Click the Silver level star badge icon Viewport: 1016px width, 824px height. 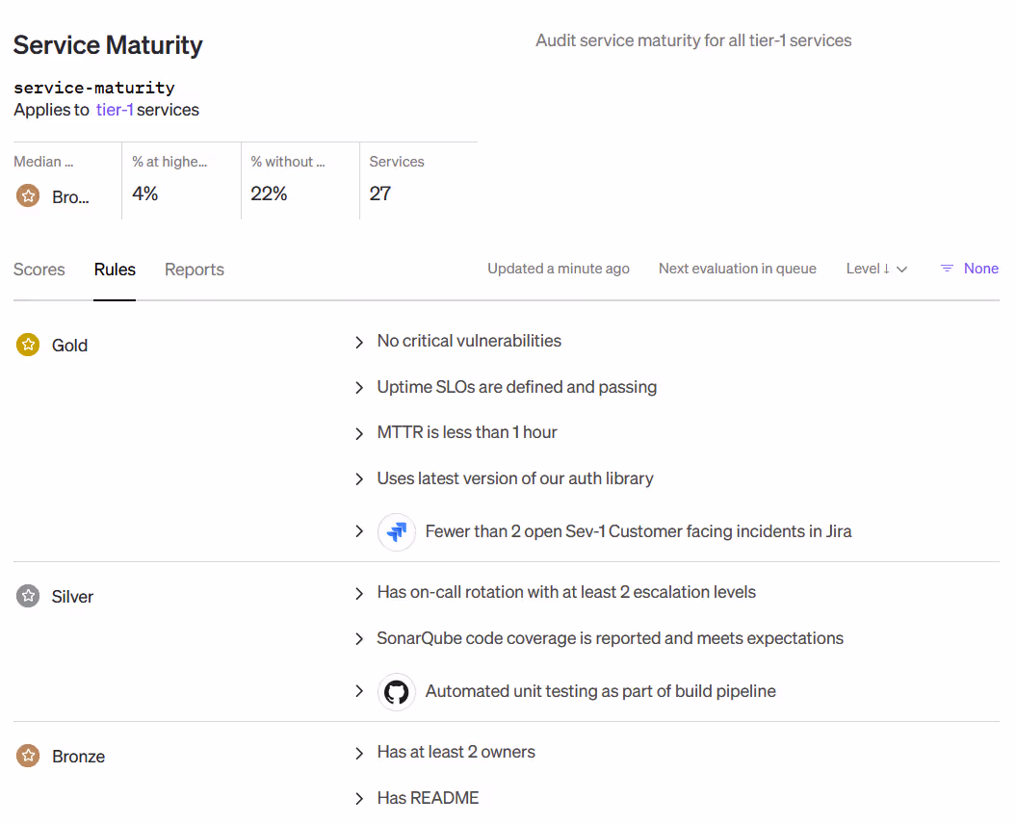28,596
